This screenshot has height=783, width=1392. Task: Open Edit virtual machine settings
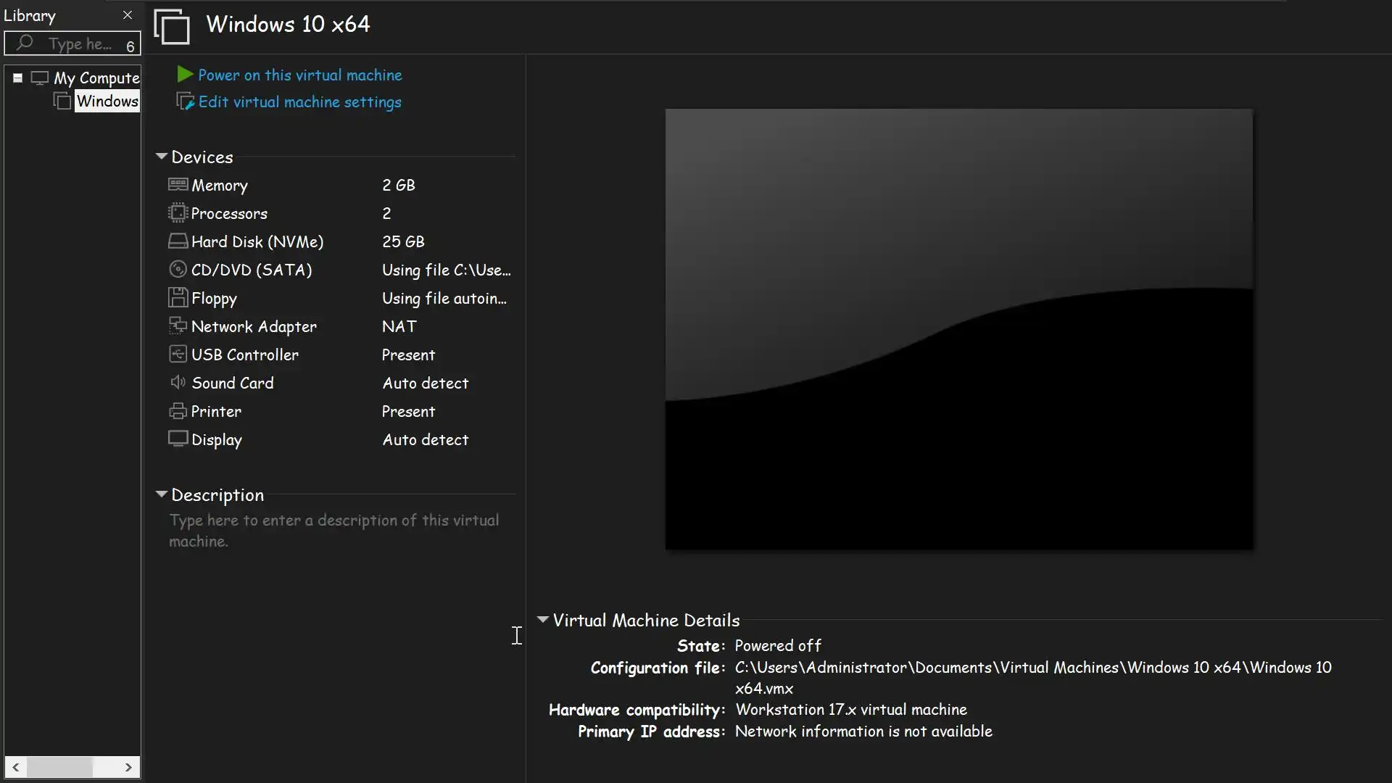coord(299,102)
